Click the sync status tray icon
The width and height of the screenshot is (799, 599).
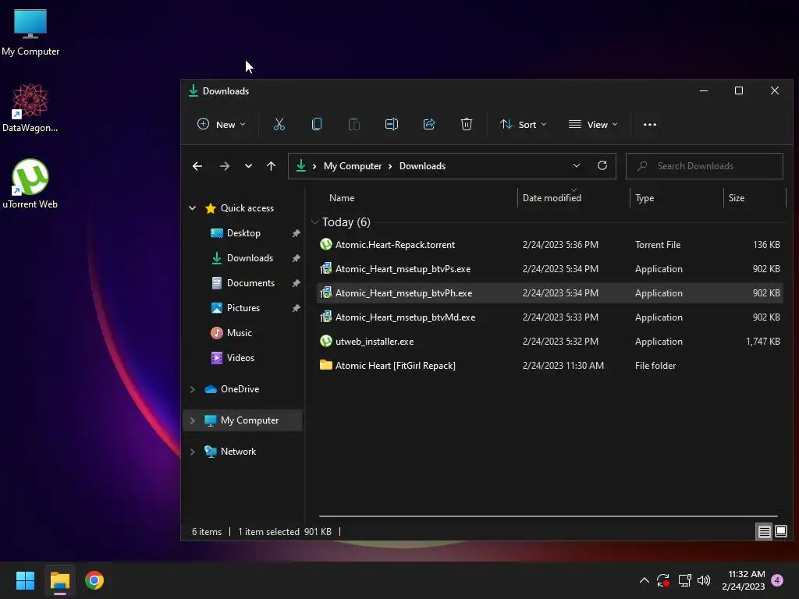[663, 580]
